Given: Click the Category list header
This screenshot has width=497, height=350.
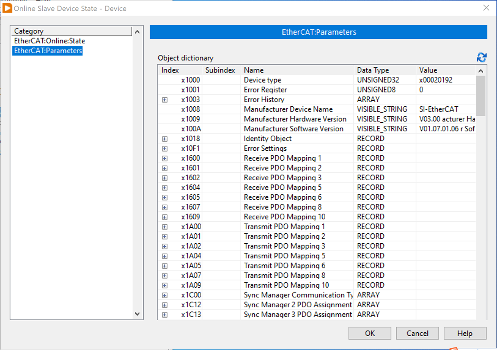Looking at the screenshot, I should (x=72, y=31).
